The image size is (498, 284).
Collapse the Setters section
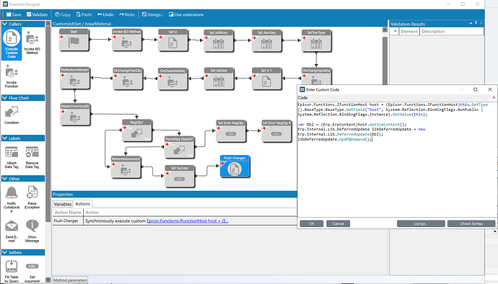5,252
